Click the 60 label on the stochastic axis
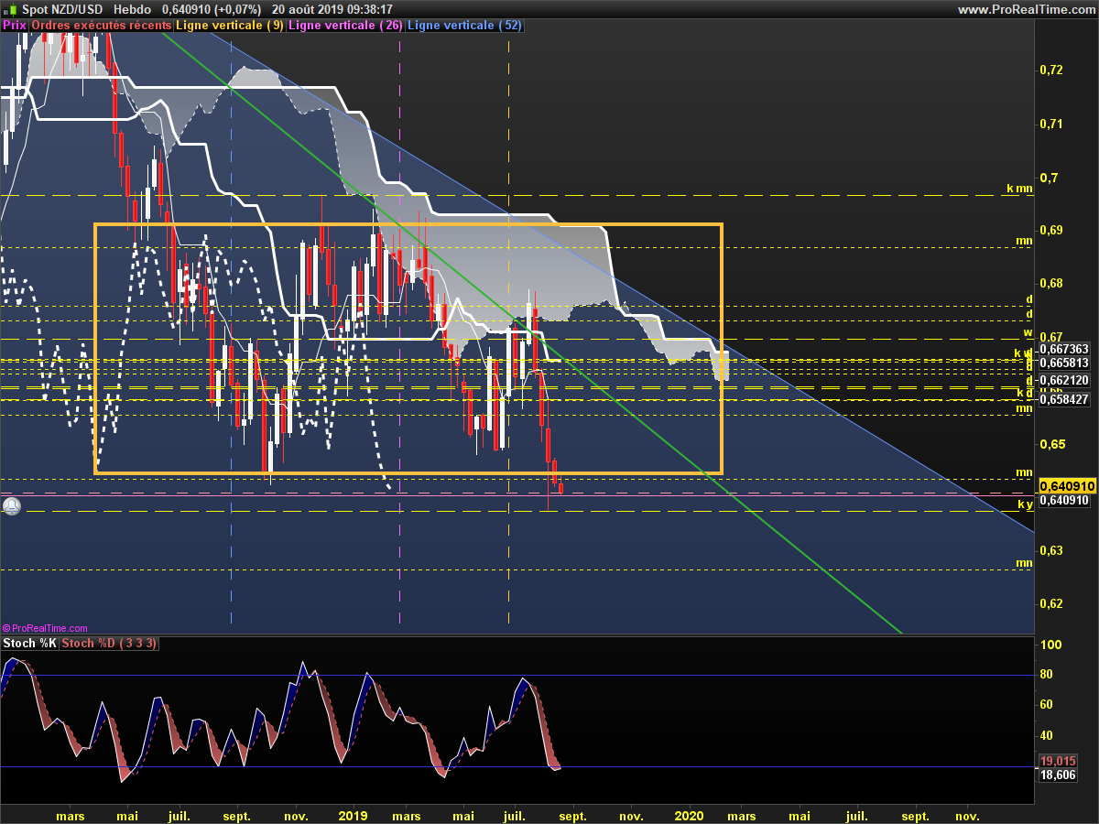The width and height of the screenshot is (1099, 824). [1048, 705]
